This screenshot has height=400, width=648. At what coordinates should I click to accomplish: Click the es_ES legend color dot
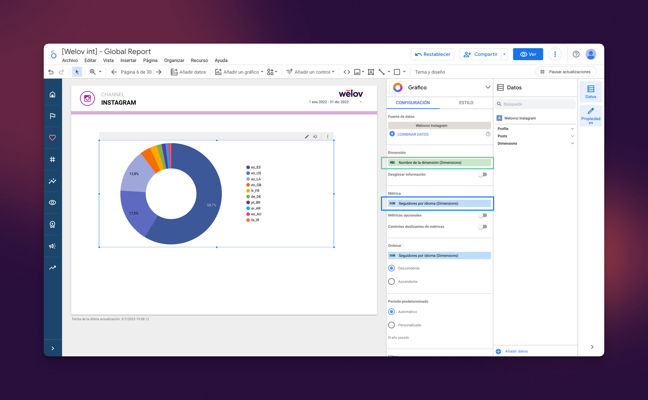point(248,168)
